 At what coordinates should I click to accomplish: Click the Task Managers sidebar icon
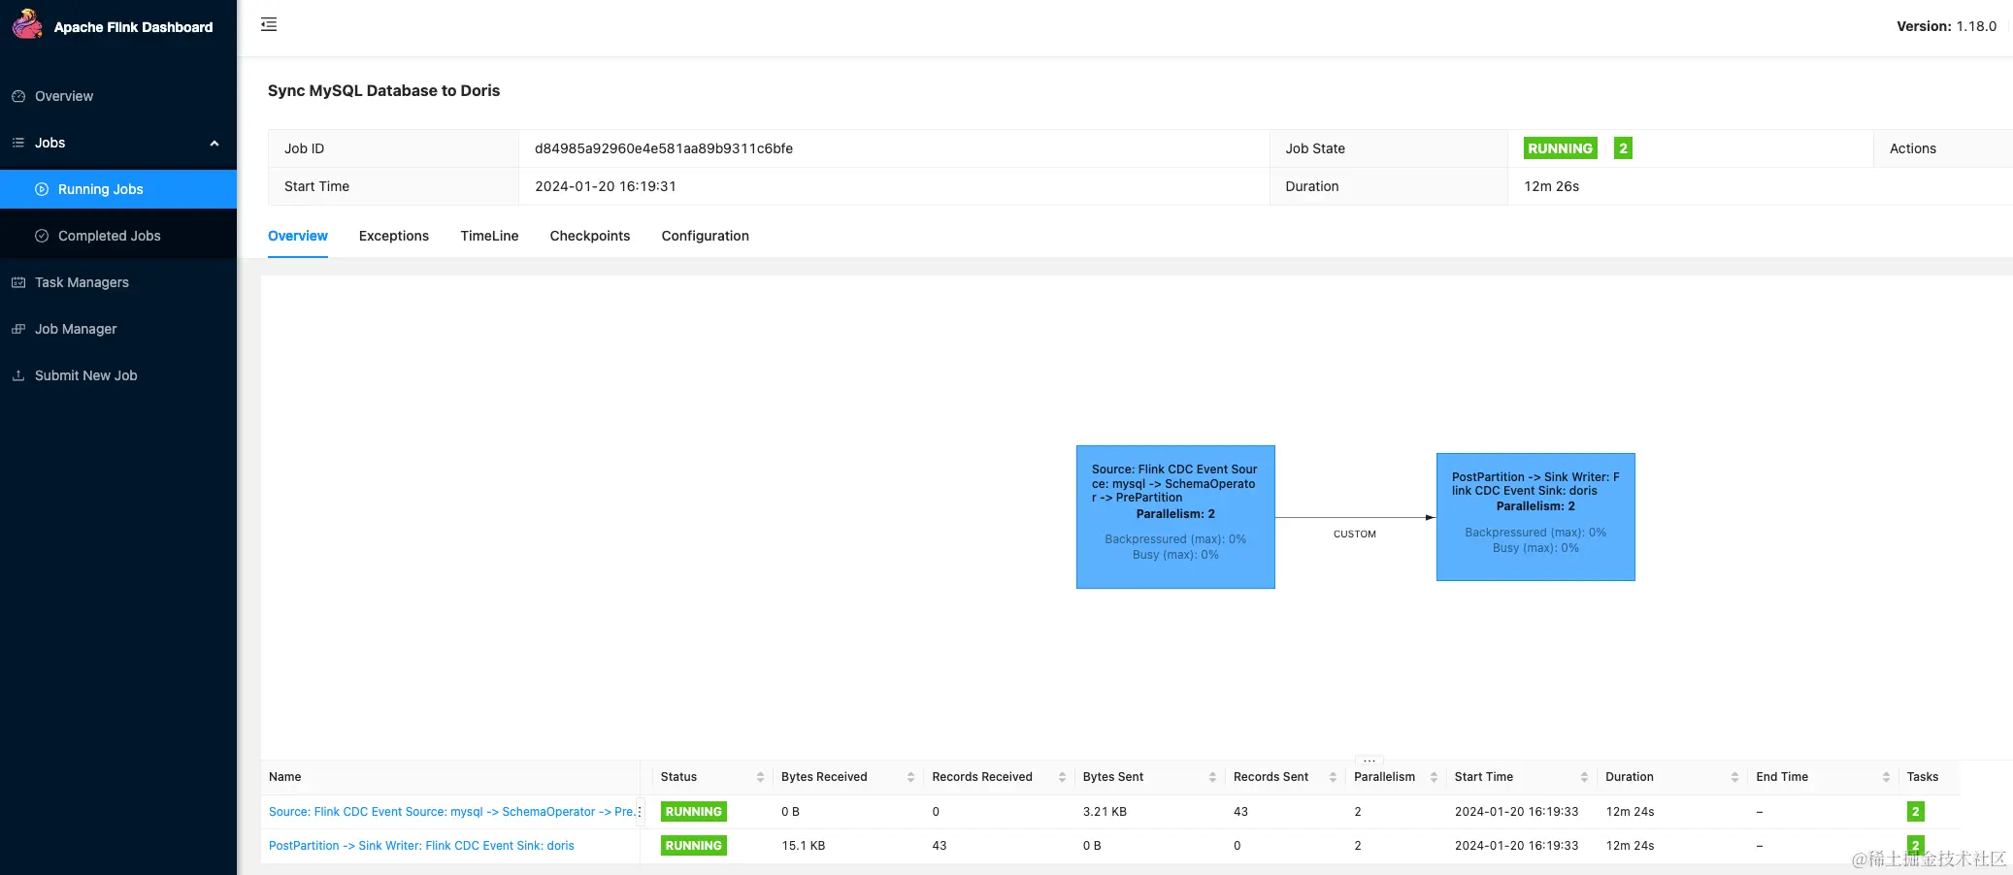point(18,282)
